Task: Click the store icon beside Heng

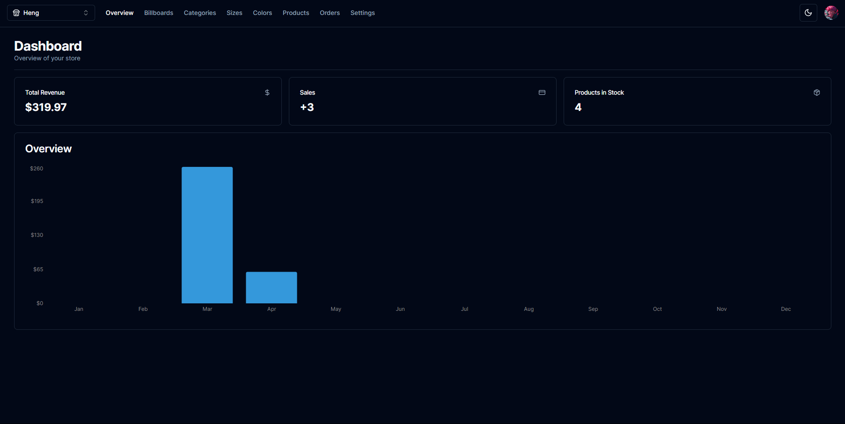Action: coord(16,13)
